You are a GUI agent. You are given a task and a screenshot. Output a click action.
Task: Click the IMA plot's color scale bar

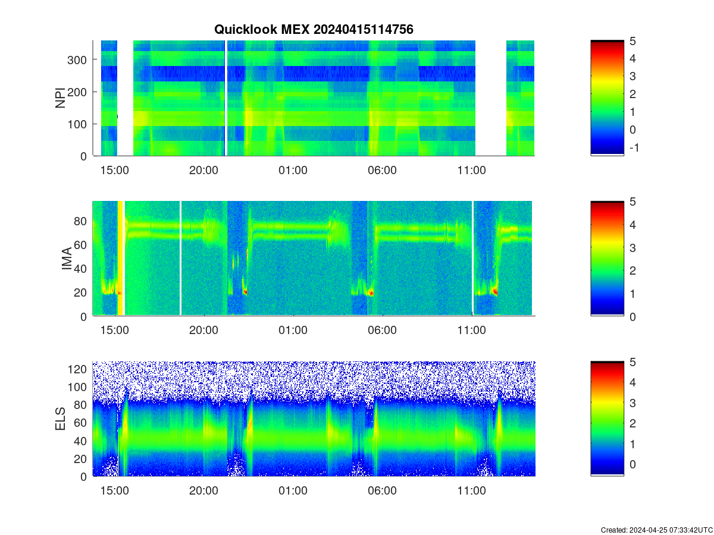point(607,259)
